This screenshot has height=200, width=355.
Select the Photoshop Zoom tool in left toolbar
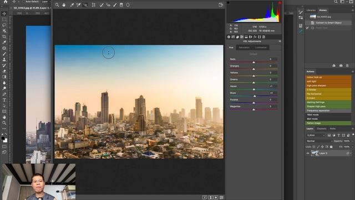(4, 123)
